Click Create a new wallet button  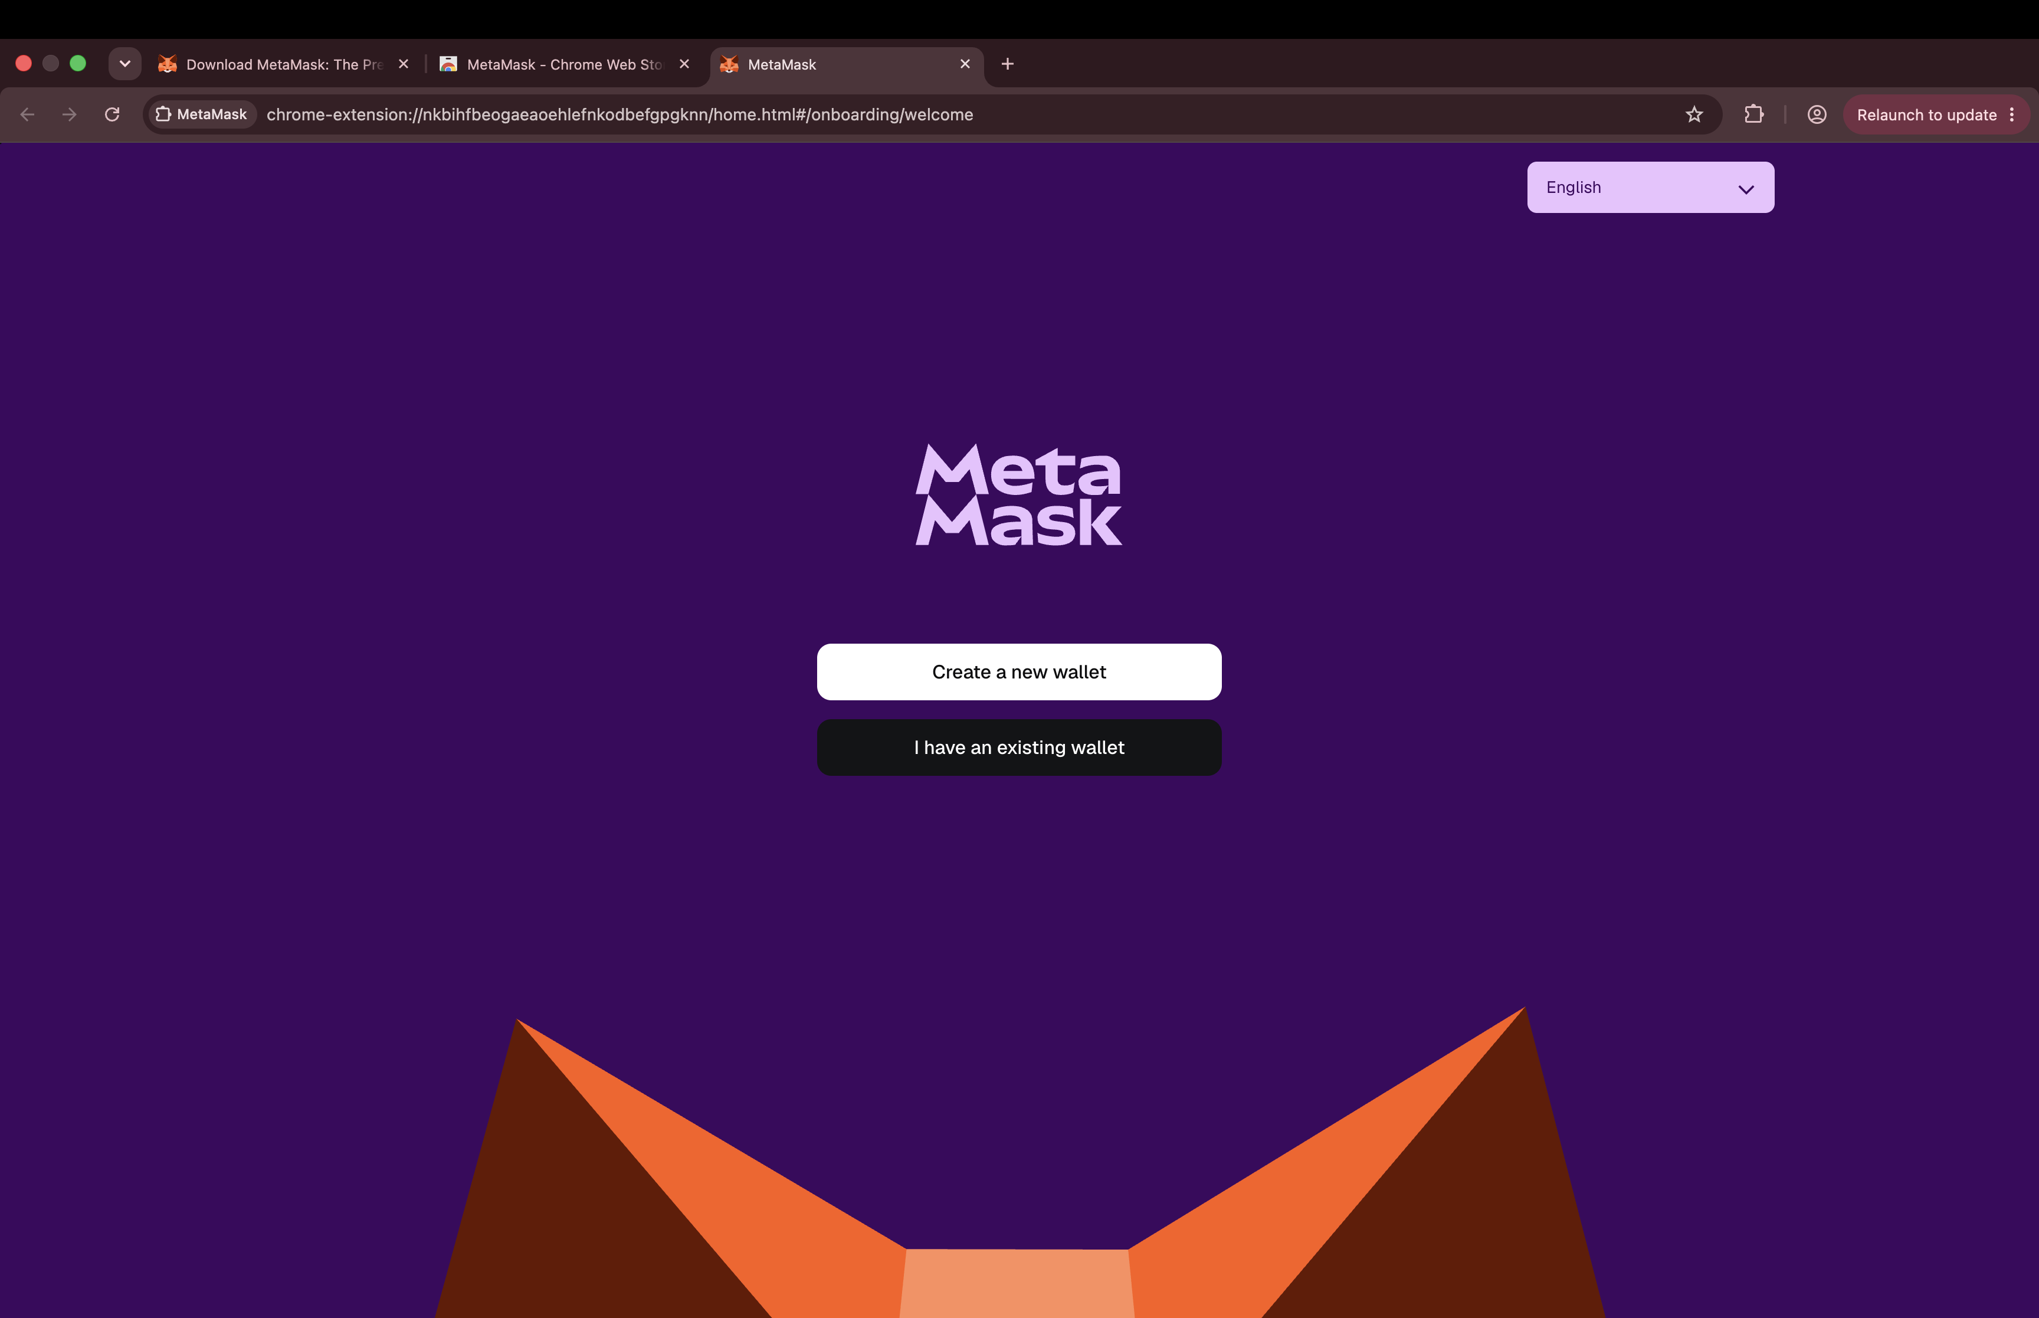coord(1019,672)
